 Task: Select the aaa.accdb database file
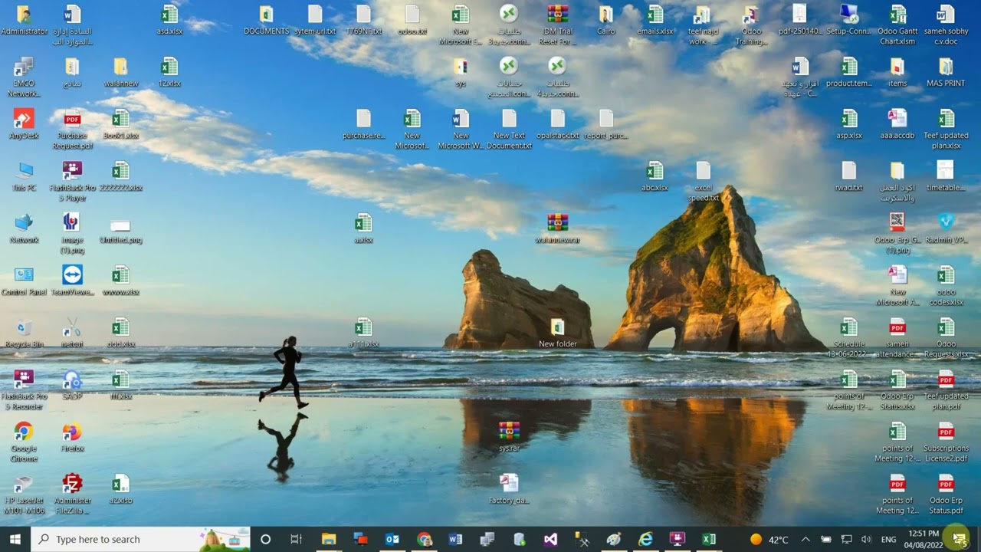pos(897,124)
